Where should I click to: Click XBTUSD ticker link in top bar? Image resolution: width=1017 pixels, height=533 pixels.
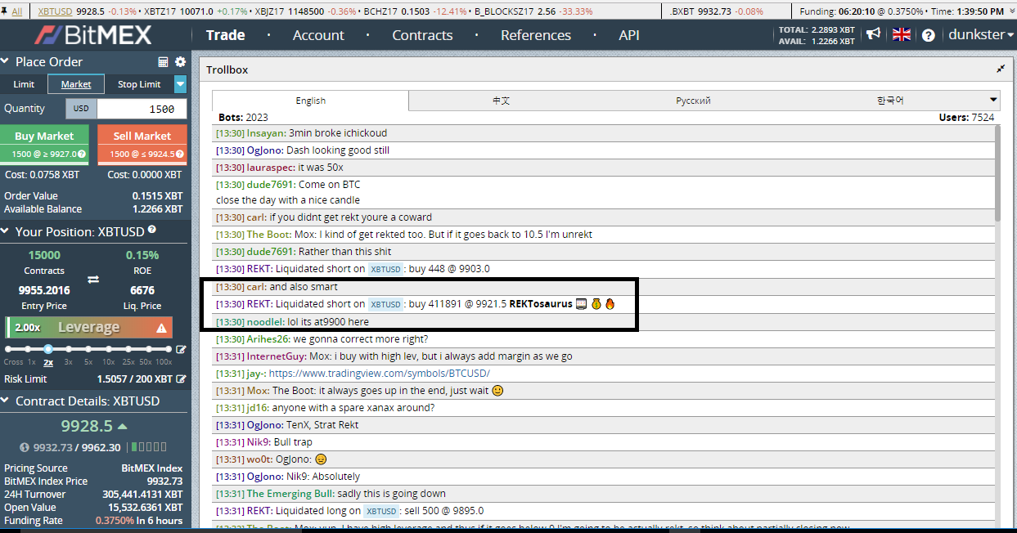[54, 11]
